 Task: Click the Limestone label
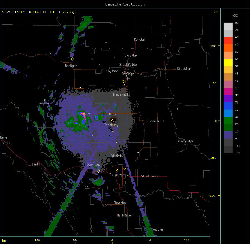(44, 103)
